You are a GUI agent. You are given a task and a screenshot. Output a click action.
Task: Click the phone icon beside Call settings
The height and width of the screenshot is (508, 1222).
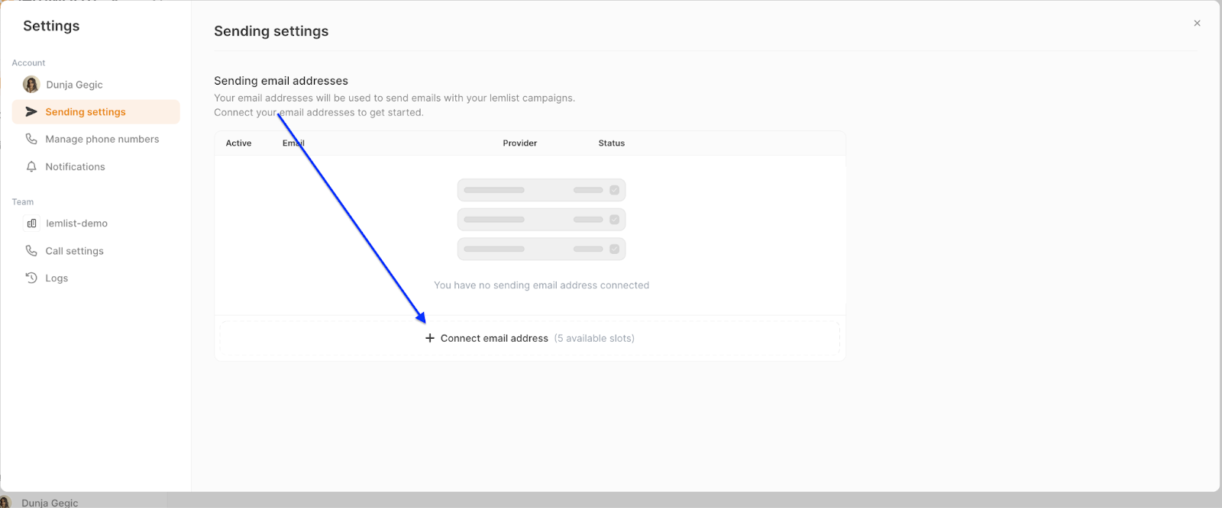coord(31,251)
